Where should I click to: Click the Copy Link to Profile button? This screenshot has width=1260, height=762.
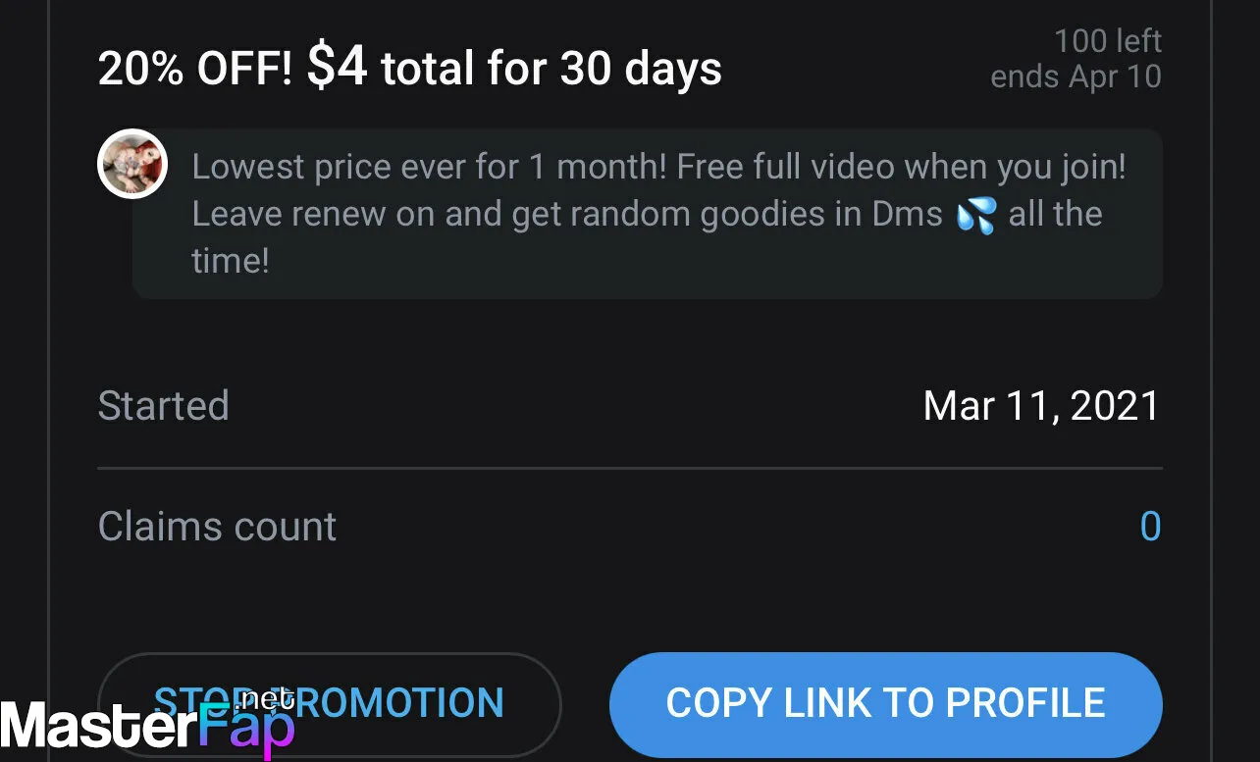(x=885, y=704)
